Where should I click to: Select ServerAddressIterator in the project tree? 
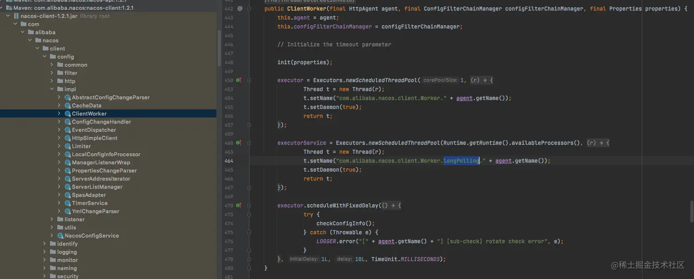[101, 179]
